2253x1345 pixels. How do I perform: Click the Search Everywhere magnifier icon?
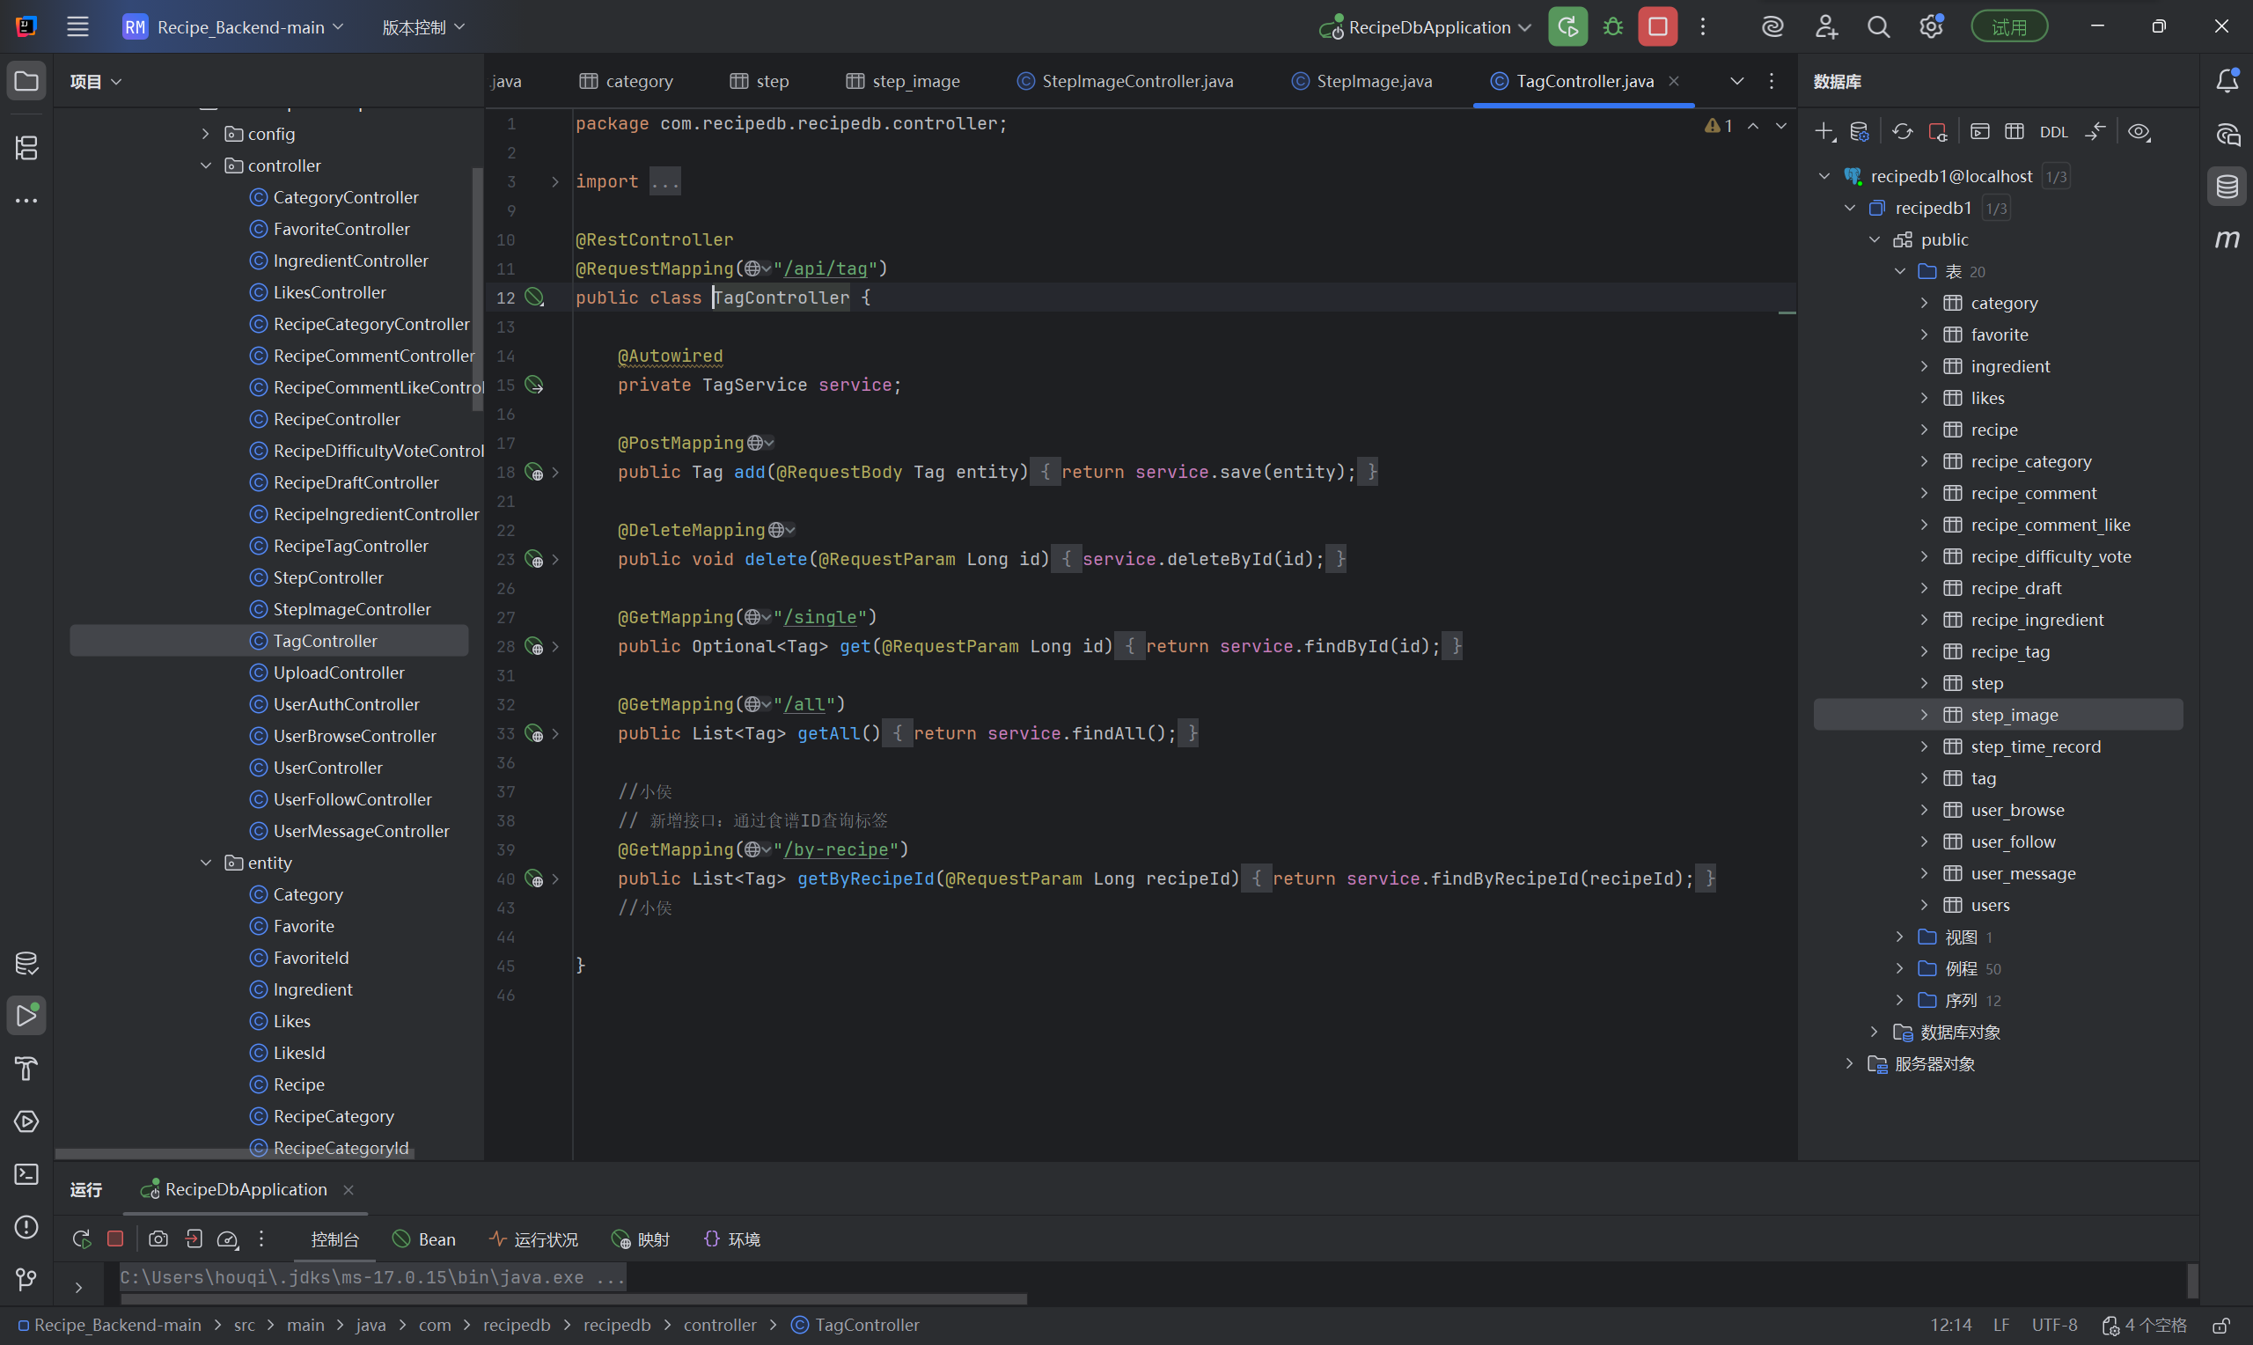tap(1878, 27)
